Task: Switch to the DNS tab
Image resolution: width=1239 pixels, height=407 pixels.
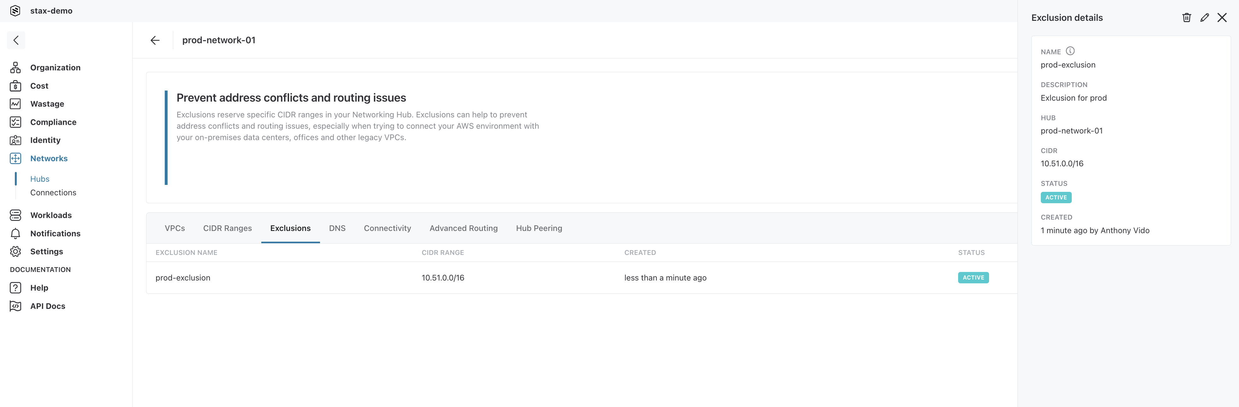Action: tap(337, 227)
